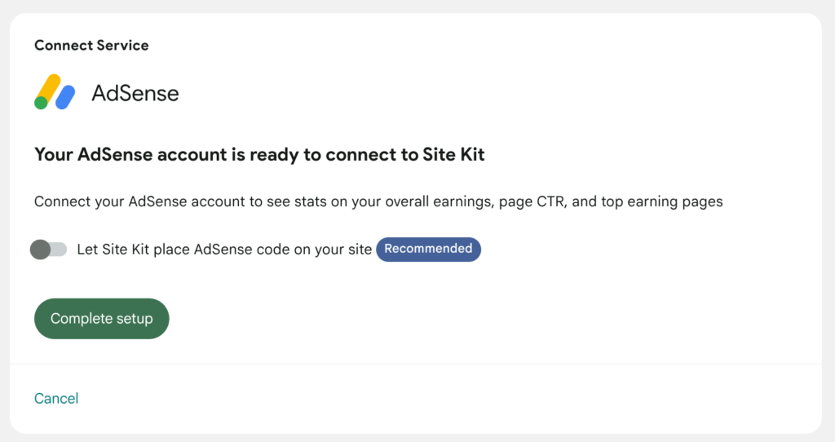Screen dimensions: 835x442
Task: Click the toggle track beside the knob
Action: (59, 250)
